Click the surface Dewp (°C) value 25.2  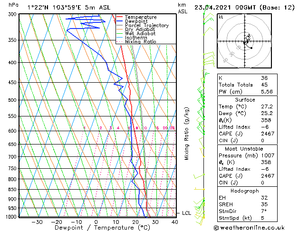pyautogui.click(x=267, y=114)
